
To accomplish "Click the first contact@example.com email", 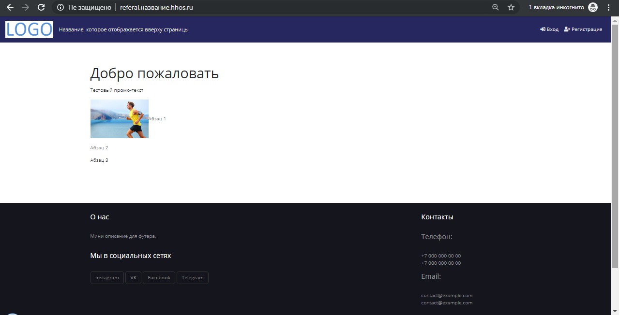I will (447, 295).
